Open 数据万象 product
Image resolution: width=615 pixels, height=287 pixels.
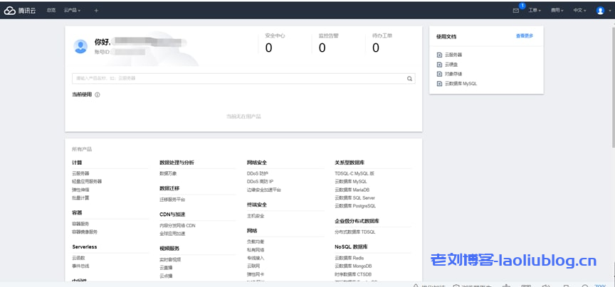point(168,173)
